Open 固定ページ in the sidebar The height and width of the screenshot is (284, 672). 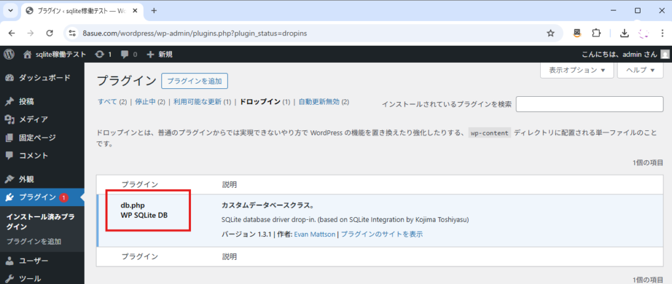tap(42, 137)
